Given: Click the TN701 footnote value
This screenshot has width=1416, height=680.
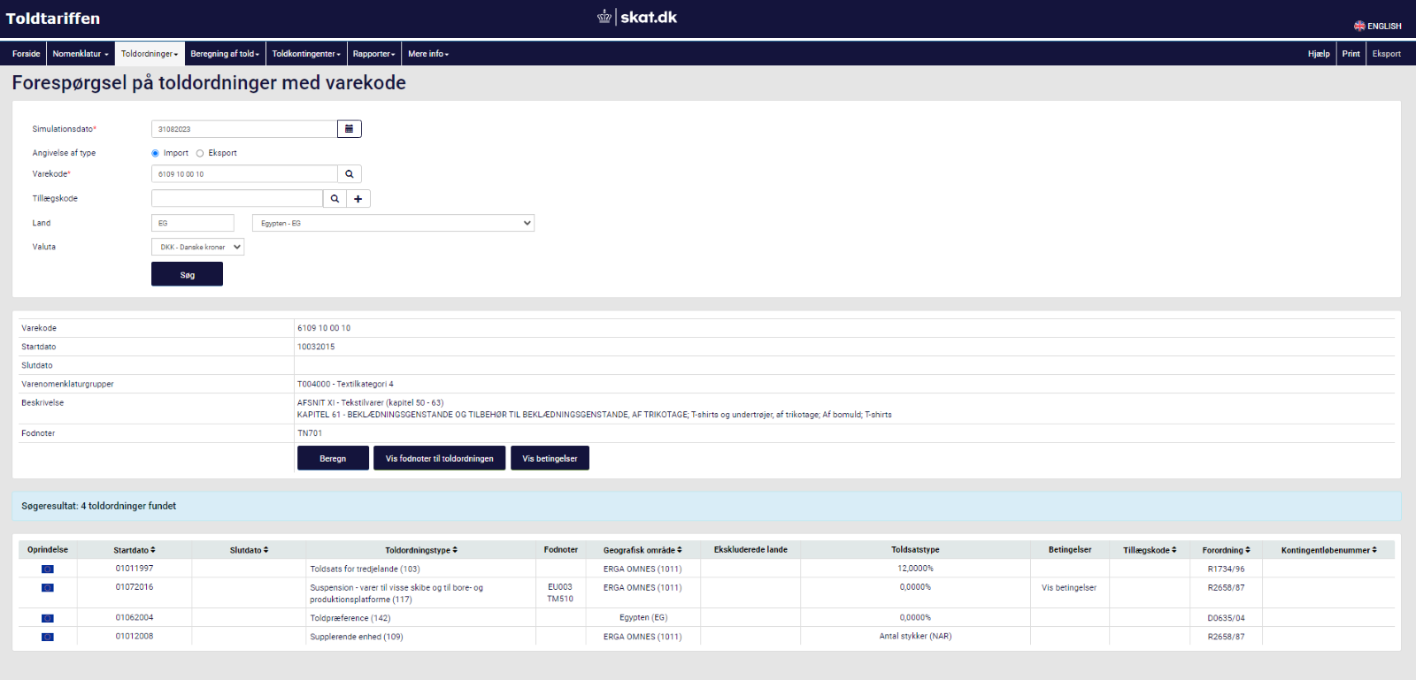Looking at the screenshot, I should (x=310, y=433).
